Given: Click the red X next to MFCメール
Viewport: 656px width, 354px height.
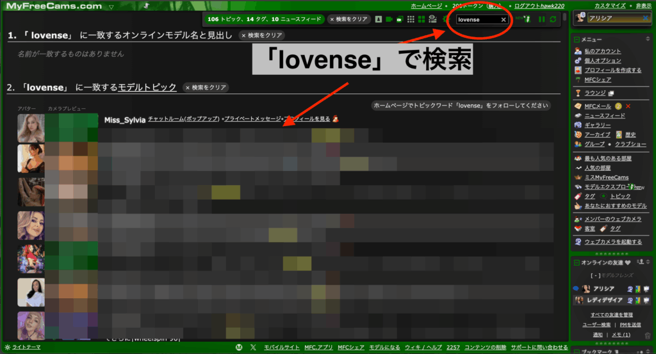Looking at the screenshot, I should pos(628,106).
